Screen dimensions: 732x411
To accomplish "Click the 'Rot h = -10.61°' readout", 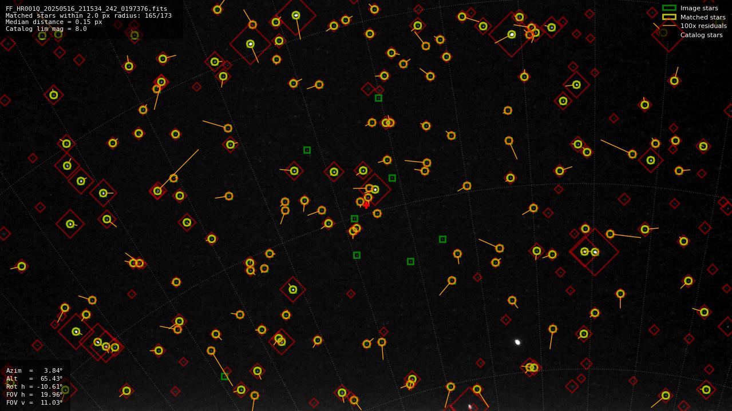I will click(x=34, y=386).
